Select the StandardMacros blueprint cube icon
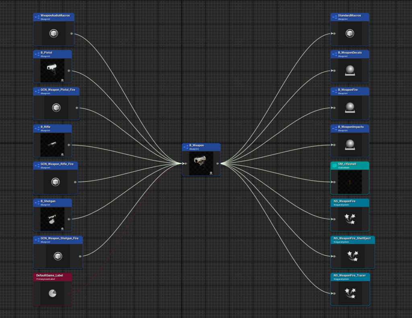 click(350, 34)
